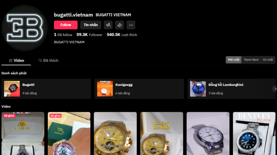Click the Bugatti EB profile avatar
277x155 pixels.
[25, 28]
